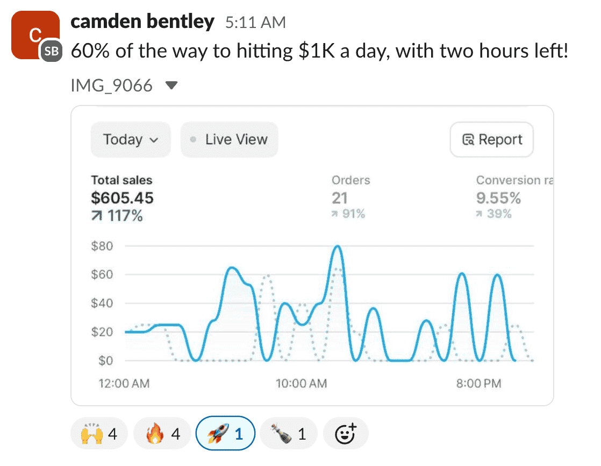601x466 pixels.
Task: Click the Live View status dot
Action: click(x=194, y=140)
